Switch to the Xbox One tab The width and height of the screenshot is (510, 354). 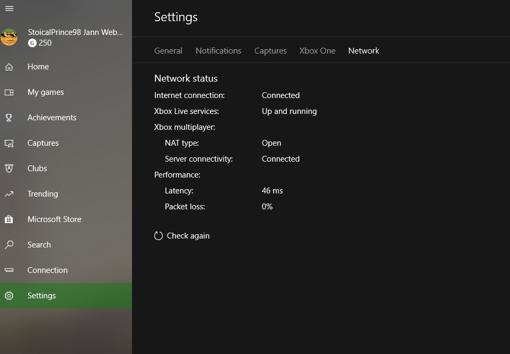(x=317, y=51)
